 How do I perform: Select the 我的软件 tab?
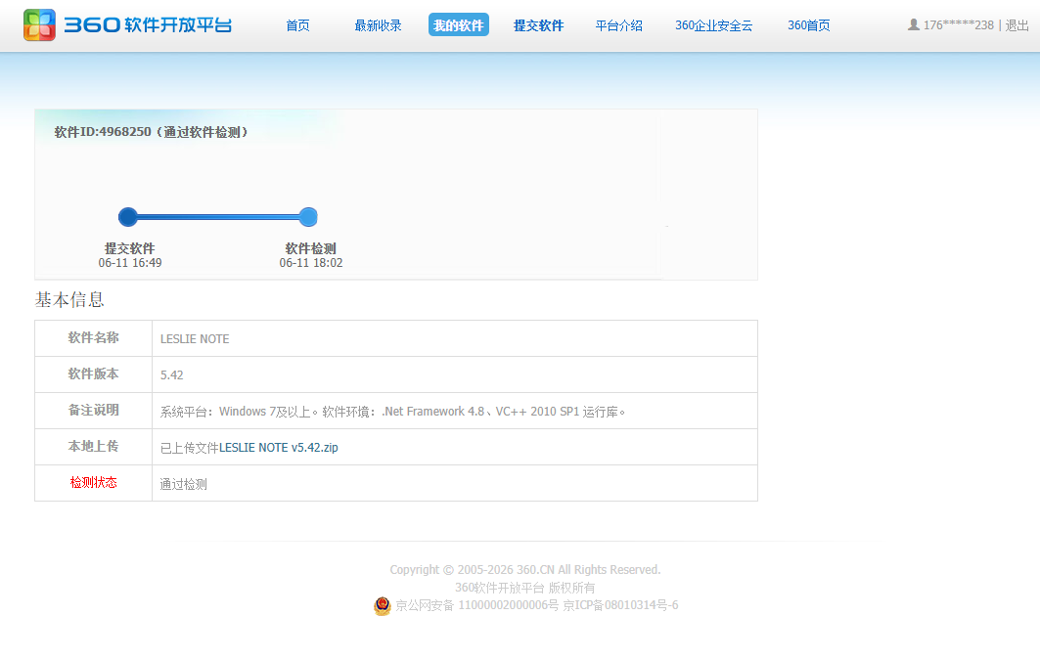coord(458,25)
